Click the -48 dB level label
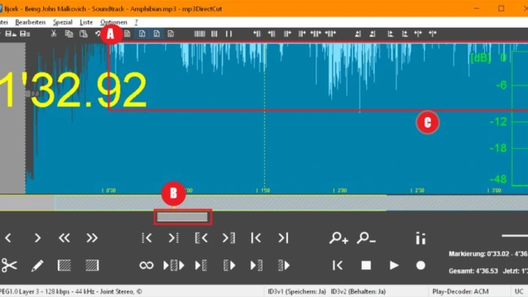Screen dimensions: 528x297 tap(499, 179)
